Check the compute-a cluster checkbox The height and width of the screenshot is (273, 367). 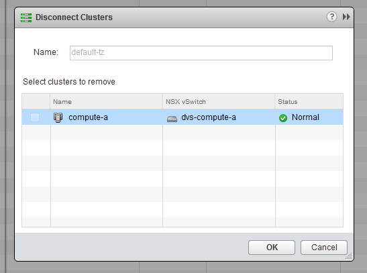click(x=35, y=117)
